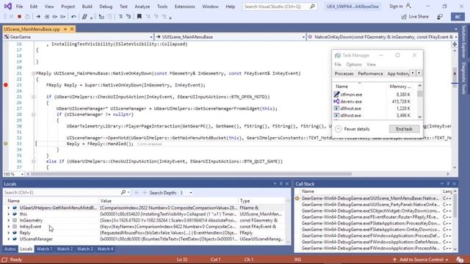Expand the InGeometry local variable
The image size is (470, 264).
pos(8,220)
